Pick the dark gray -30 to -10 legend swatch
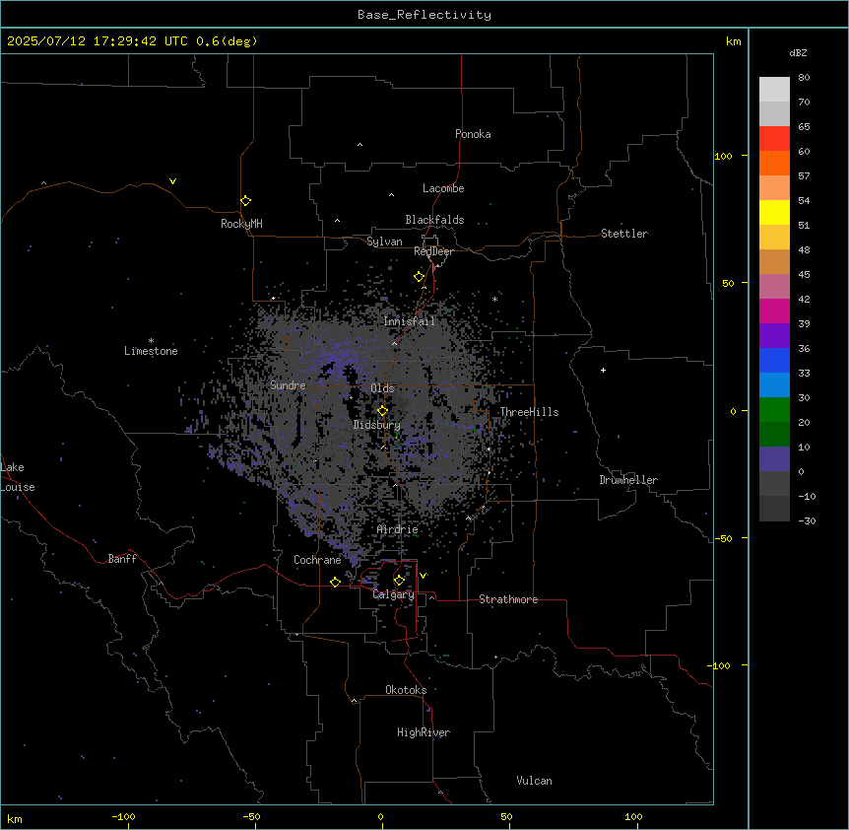 click(x=774, y=509)
